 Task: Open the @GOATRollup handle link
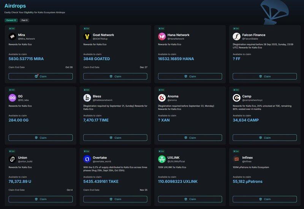point(100,39)
